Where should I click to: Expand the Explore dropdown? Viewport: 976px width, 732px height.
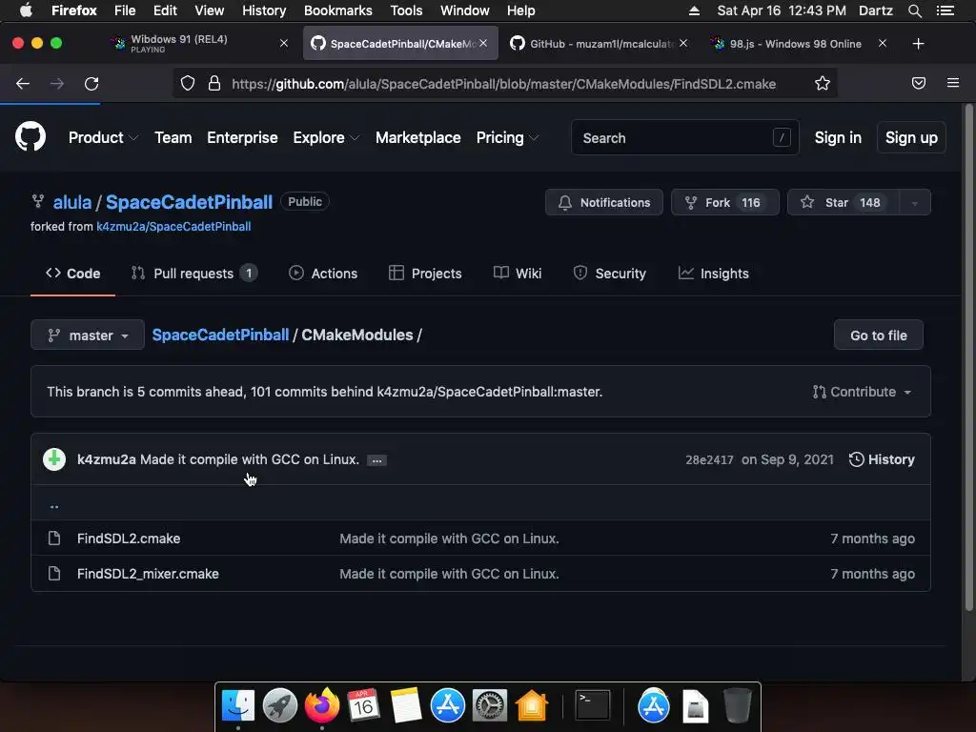coord(326,137)
